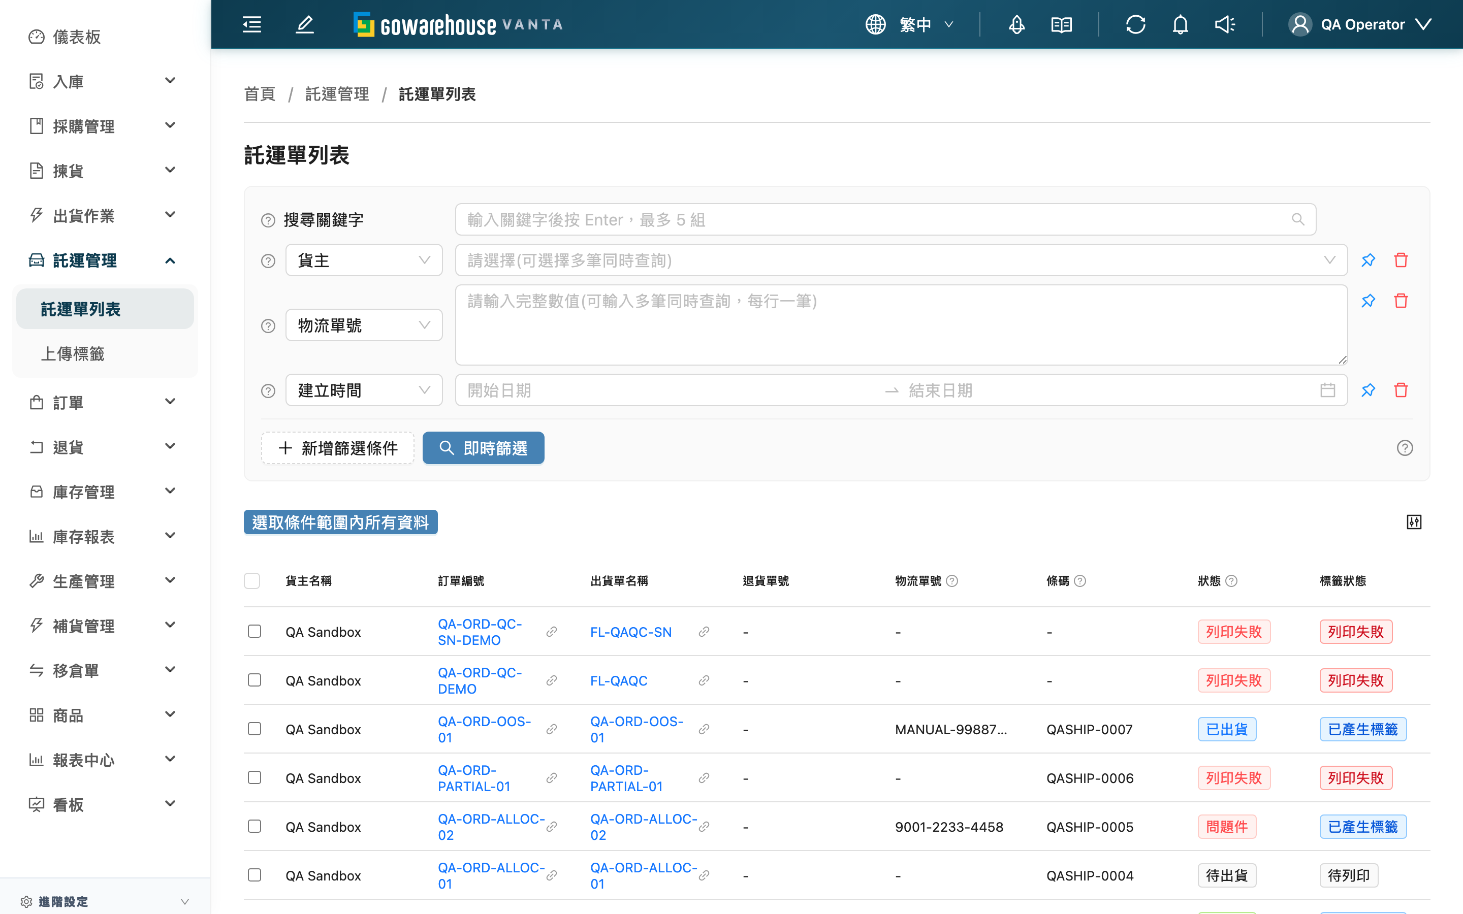Toggle select-all checkbox in table header
The width and height of the screenshot is (1463, 914).
[x=252, y=581]
